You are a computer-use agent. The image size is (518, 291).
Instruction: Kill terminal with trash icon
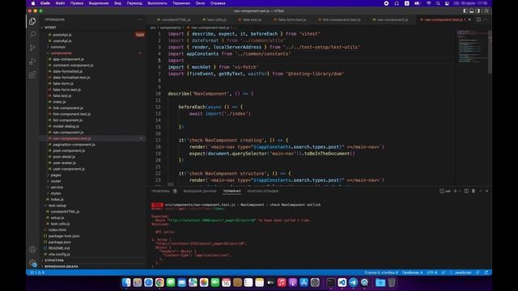[473, 191]
